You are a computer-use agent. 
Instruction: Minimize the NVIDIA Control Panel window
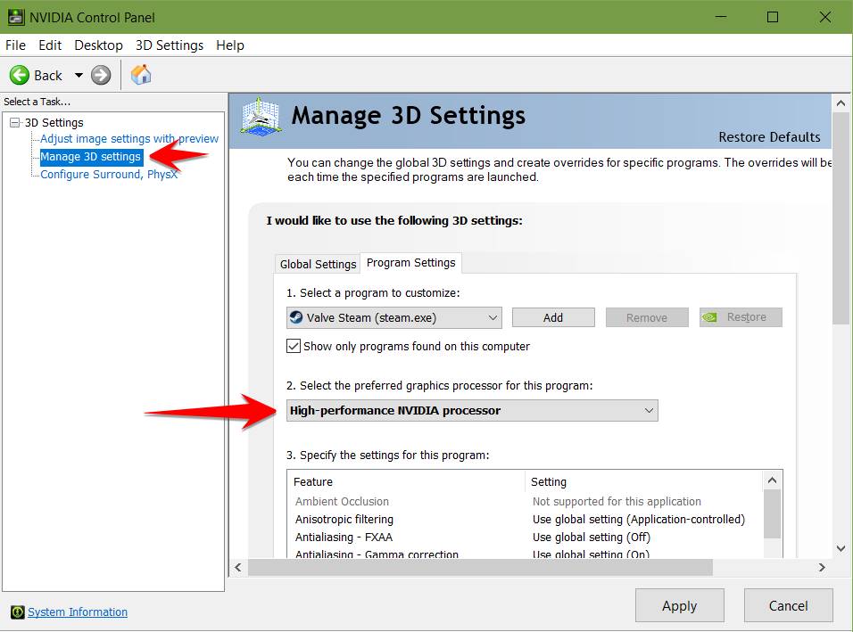pyautogui.click(x=721, y=17)
